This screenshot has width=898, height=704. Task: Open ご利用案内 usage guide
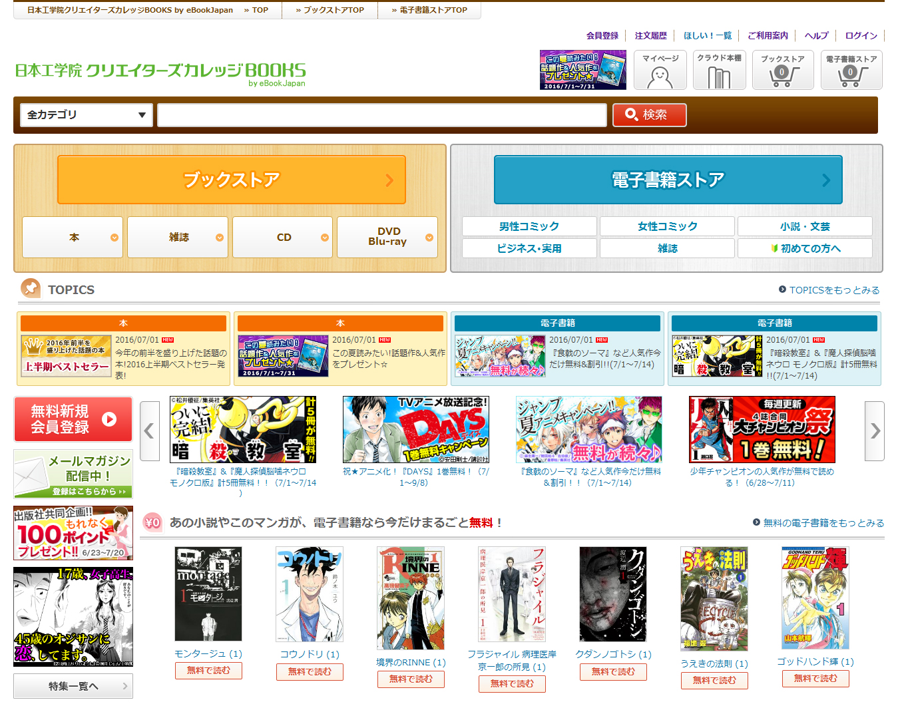(768, 35)
